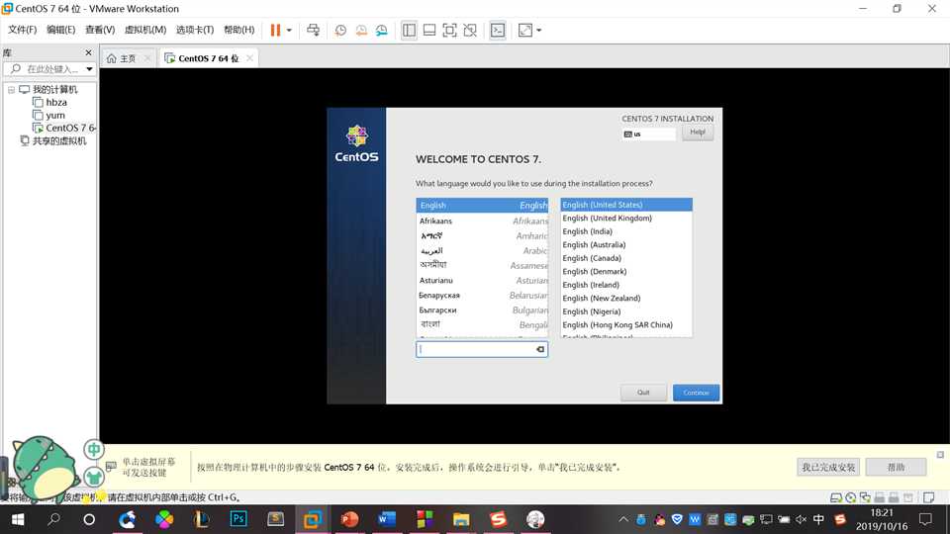950x534 pixels.
Task: Close the yellow installation hint bar
Action: (940, 455)
